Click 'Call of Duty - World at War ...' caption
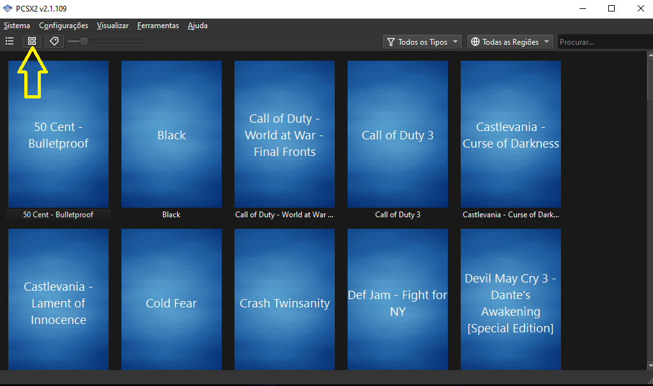653x386 pixels. pyautogui.click(x=284, y=215)
